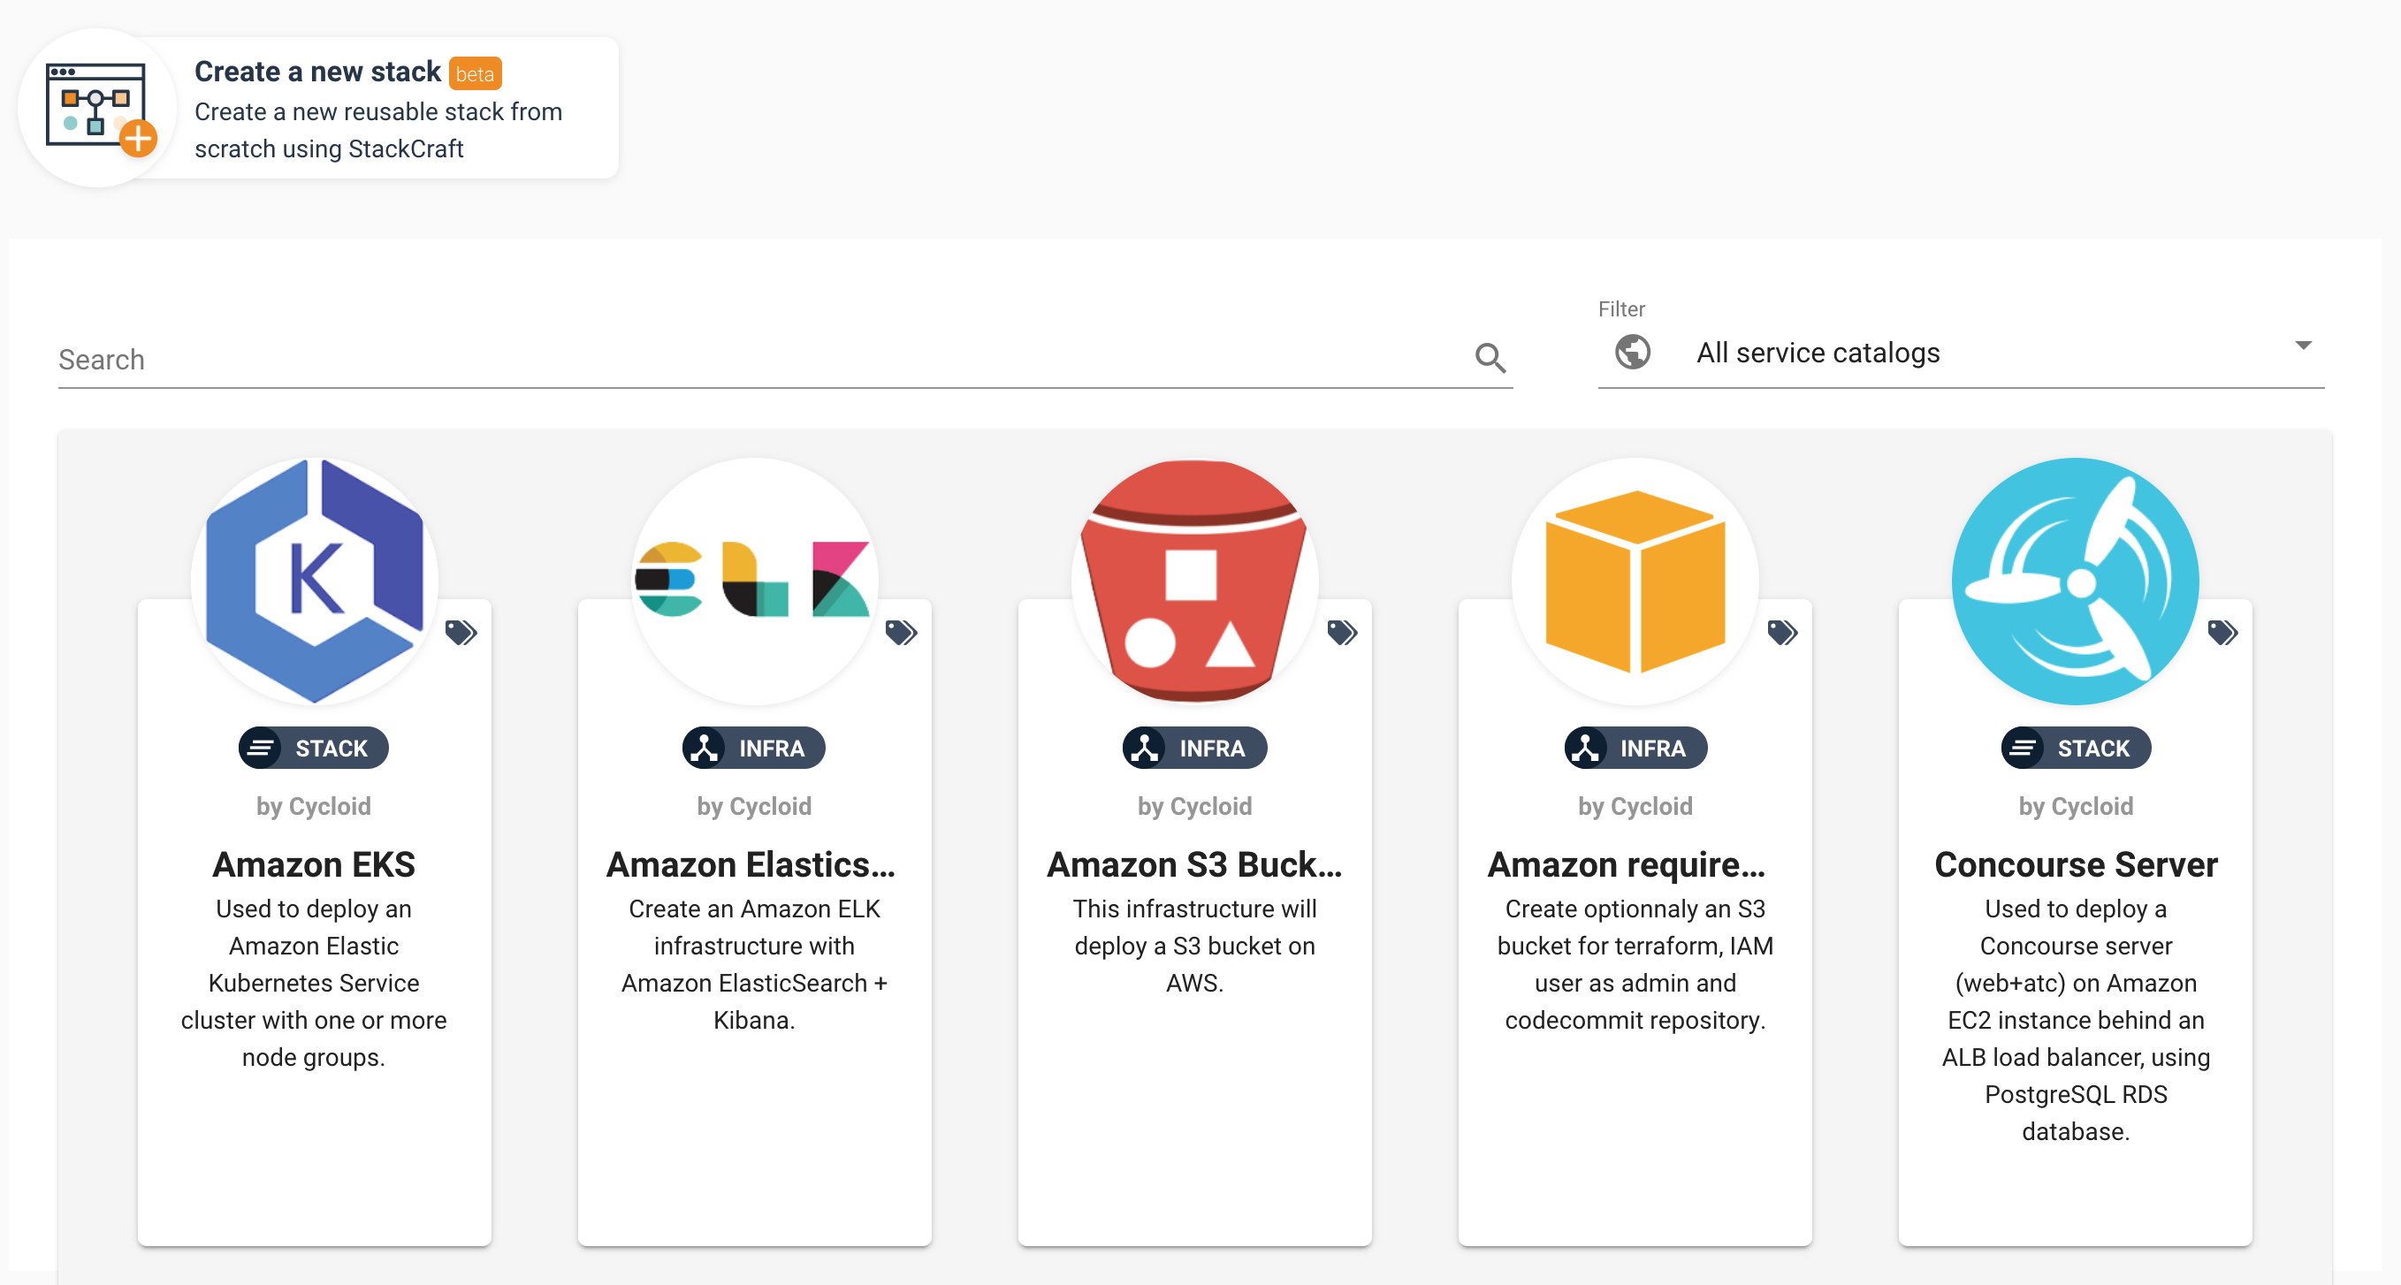Click the tags icon on Amazon EKS card
The width and height of the screenshot is (2401, 1285).
point(461,633)
